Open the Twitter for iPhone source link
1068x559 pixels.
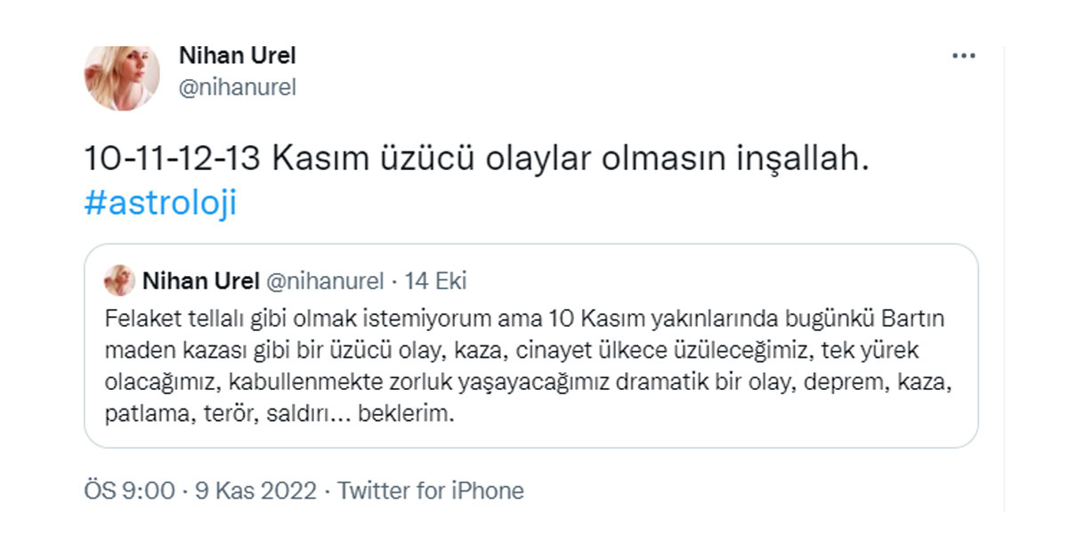pos(431,490)
